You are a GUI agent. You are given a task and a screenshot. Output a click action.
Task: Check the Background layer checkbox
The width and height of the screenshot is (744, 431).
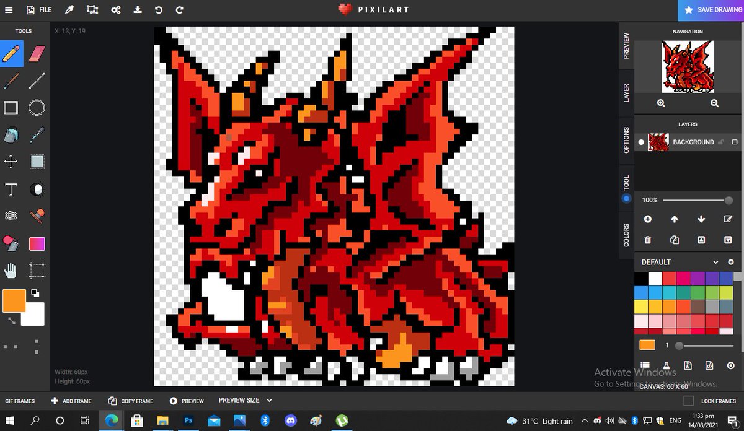point(734,142)
